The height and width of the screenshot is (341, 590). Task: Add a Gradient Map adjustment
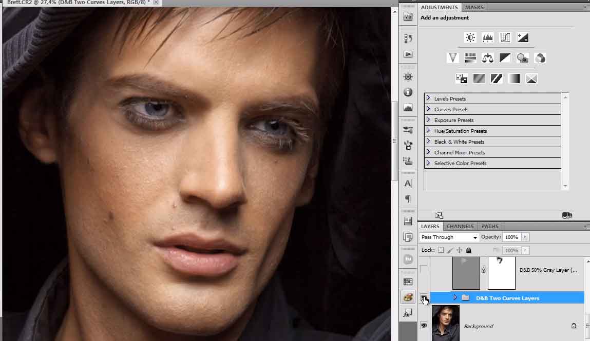point(513,78)
